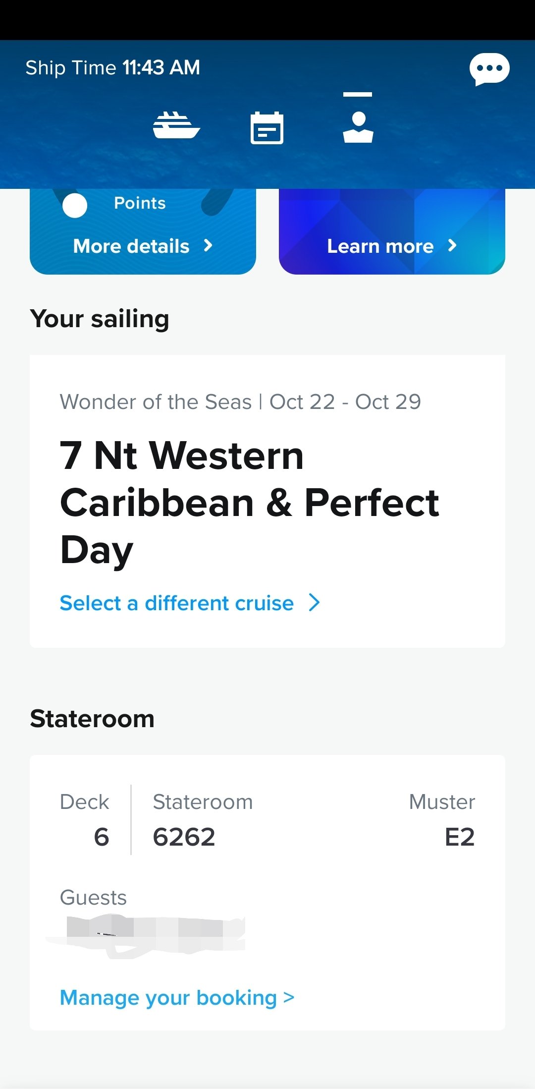Tap the Muster station E2
The height and width of the screenshot is (1089, 535).
coord(460,837)
